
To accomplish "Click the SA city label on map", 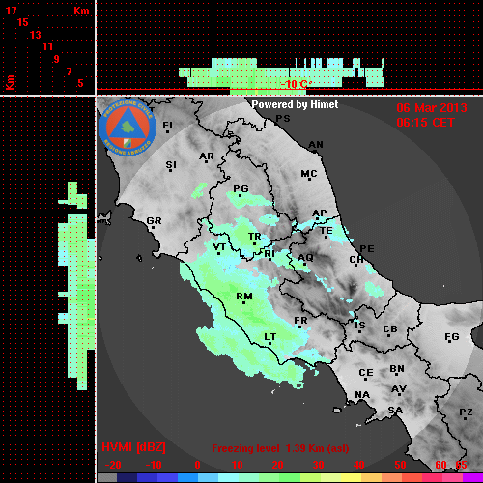I will (x=395, y=410).
